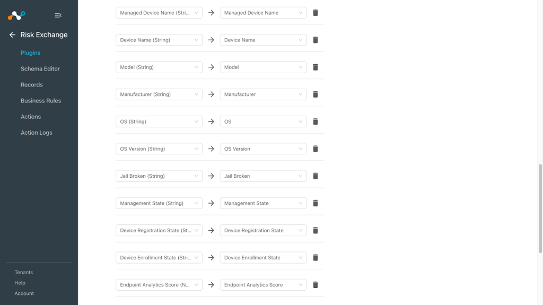Open the Tenants link
This screenshot has width=543, height=305.
[23, 273]
